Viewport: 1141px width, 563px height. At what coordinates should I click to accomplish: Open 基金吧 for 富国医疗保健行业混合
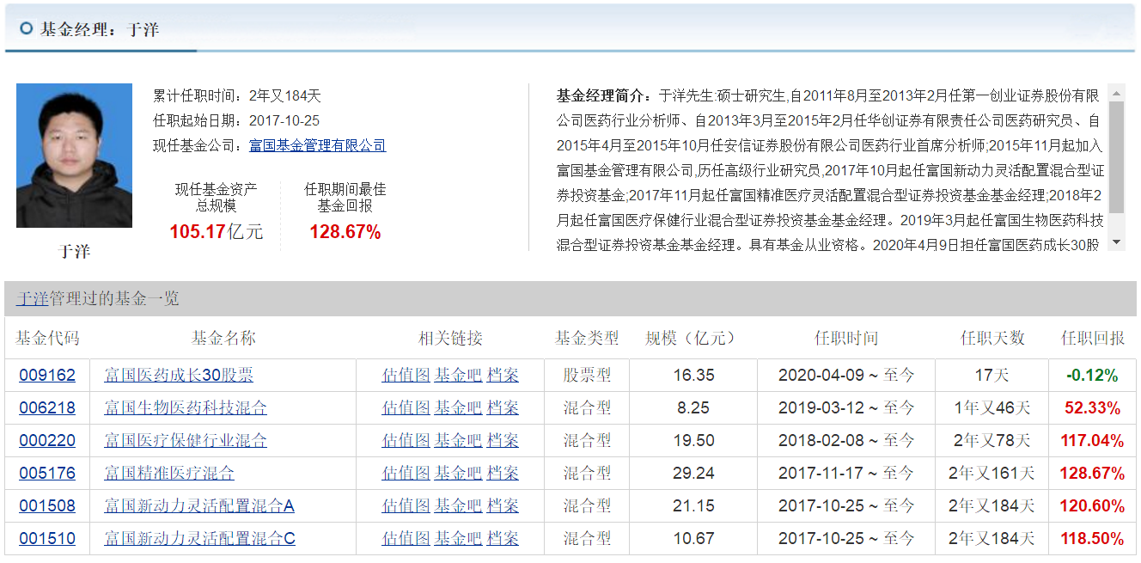point(458,441)
